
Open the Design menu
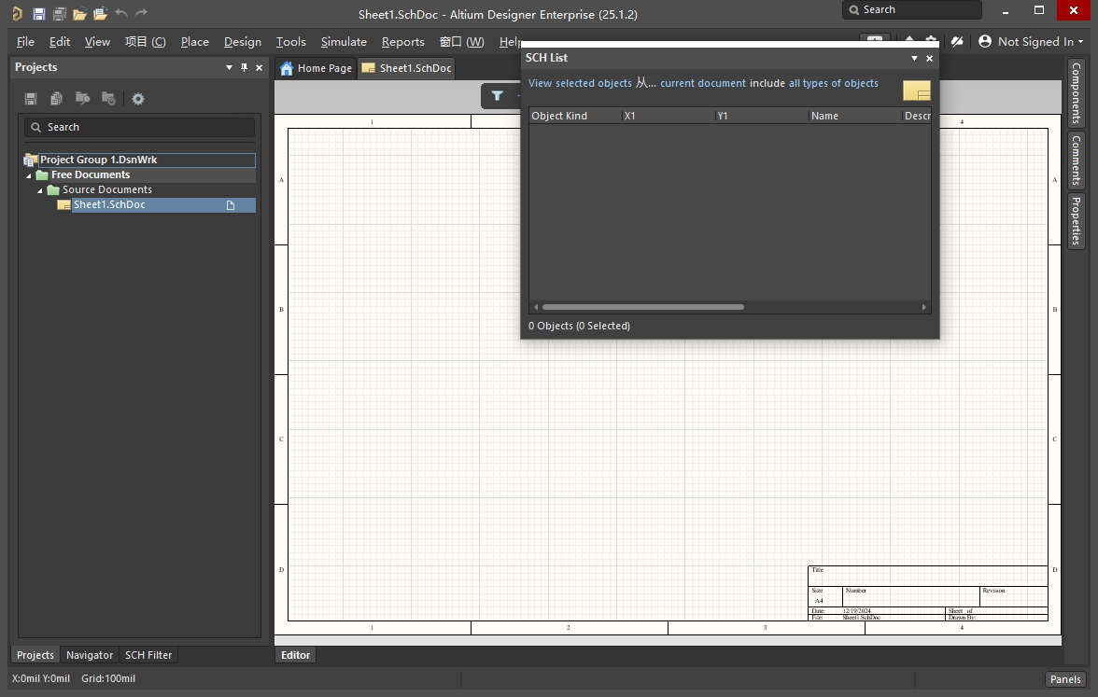tap(243, 41)
